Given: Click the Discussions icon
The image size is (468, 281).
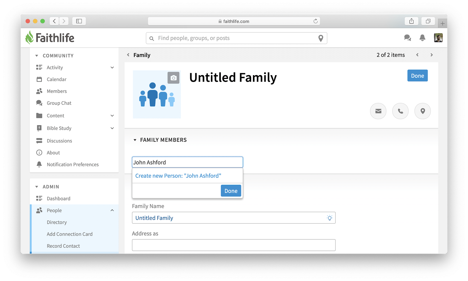Looking at the screenshot, I should (x=39, y=141).
